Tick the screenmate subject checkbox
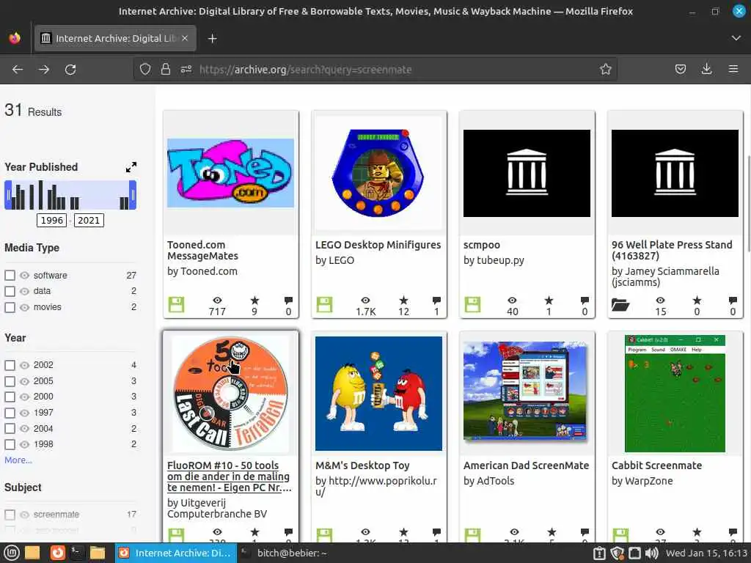751x563 pixels. tap(10, 515)
